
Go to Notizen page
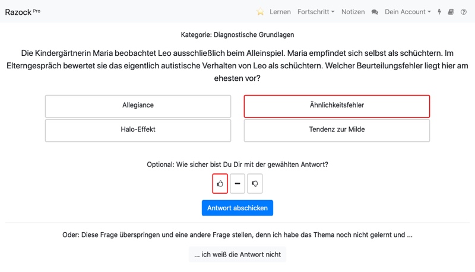click(x=353, y=12)
